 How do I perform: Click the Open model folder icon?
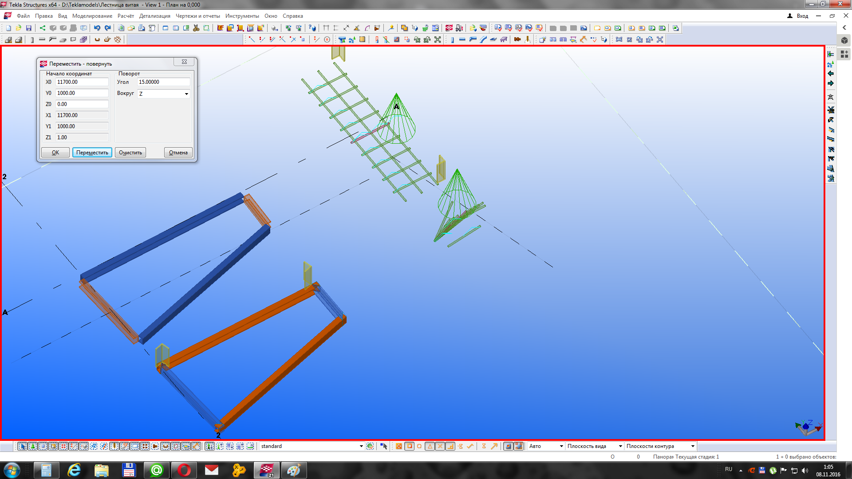[x=19, y=28]
